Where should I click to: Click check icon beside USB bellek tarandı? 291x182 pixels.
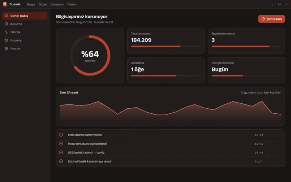(61, 152)
